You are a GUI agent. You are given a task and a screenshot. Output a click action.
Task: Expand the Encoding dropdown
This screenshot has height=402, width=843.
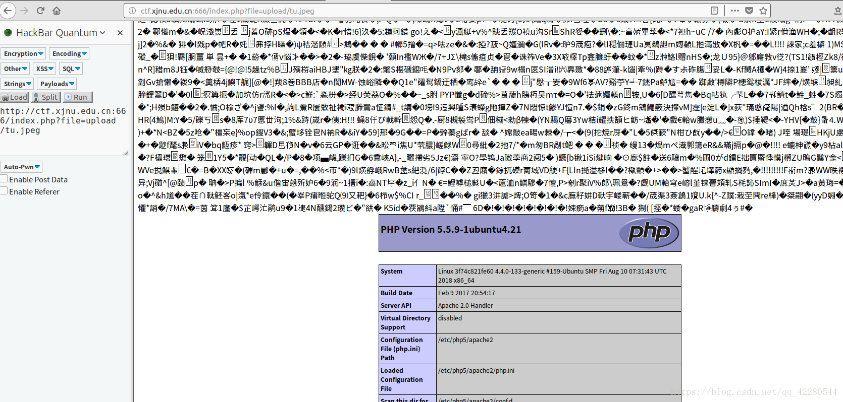(x=70, y=53)
